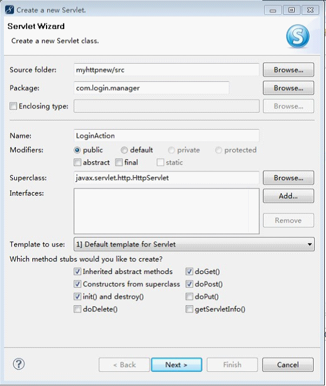Browse for the Source folder
The height and width of the screenshot is (386, 326).
[x=288, y=70]
